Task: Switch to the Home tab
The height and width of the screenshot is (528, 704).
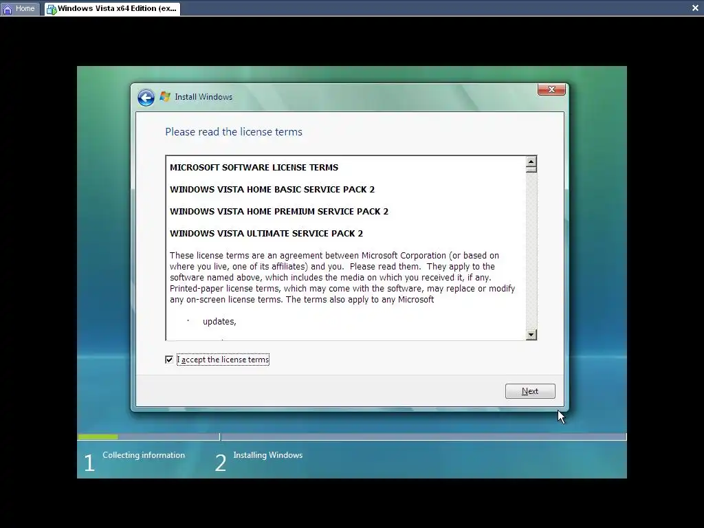Action: point(20,8)
